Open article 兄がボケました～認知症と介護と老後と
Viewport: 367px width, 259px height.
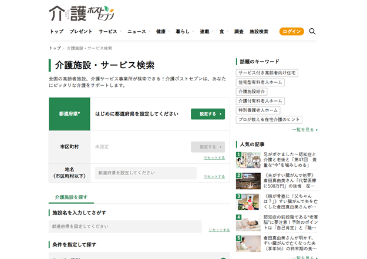coord(290,160)
